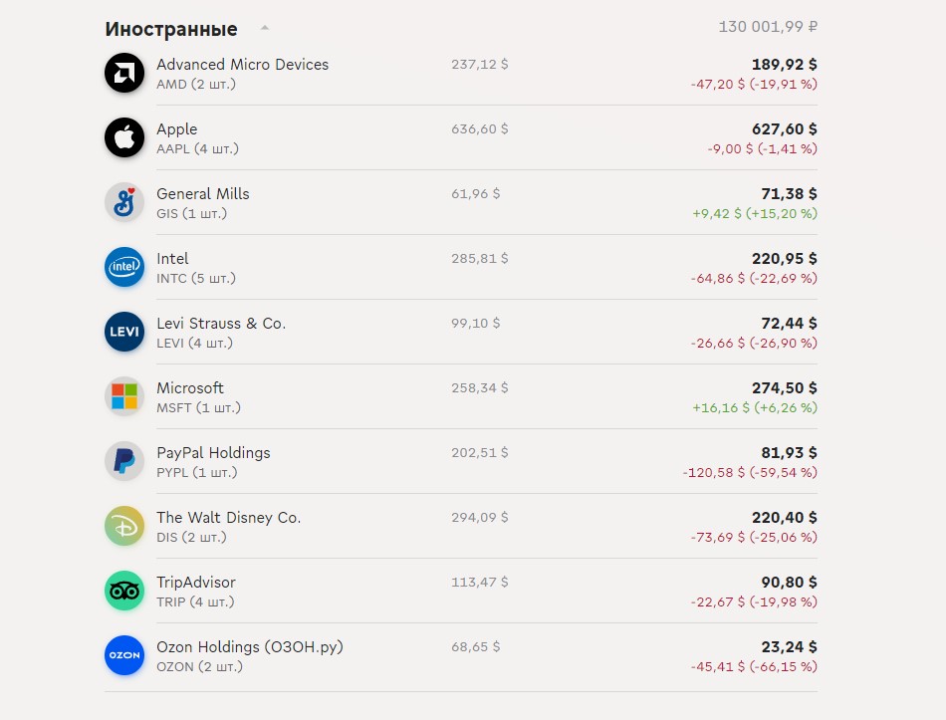Collapse the Иностранные section arrow
This screenshot has width=946, height=720.
264,28
